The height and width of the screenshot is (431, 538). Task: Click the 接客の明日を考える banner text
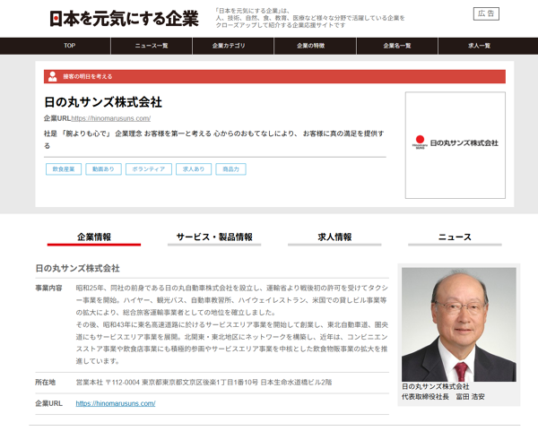88,76
